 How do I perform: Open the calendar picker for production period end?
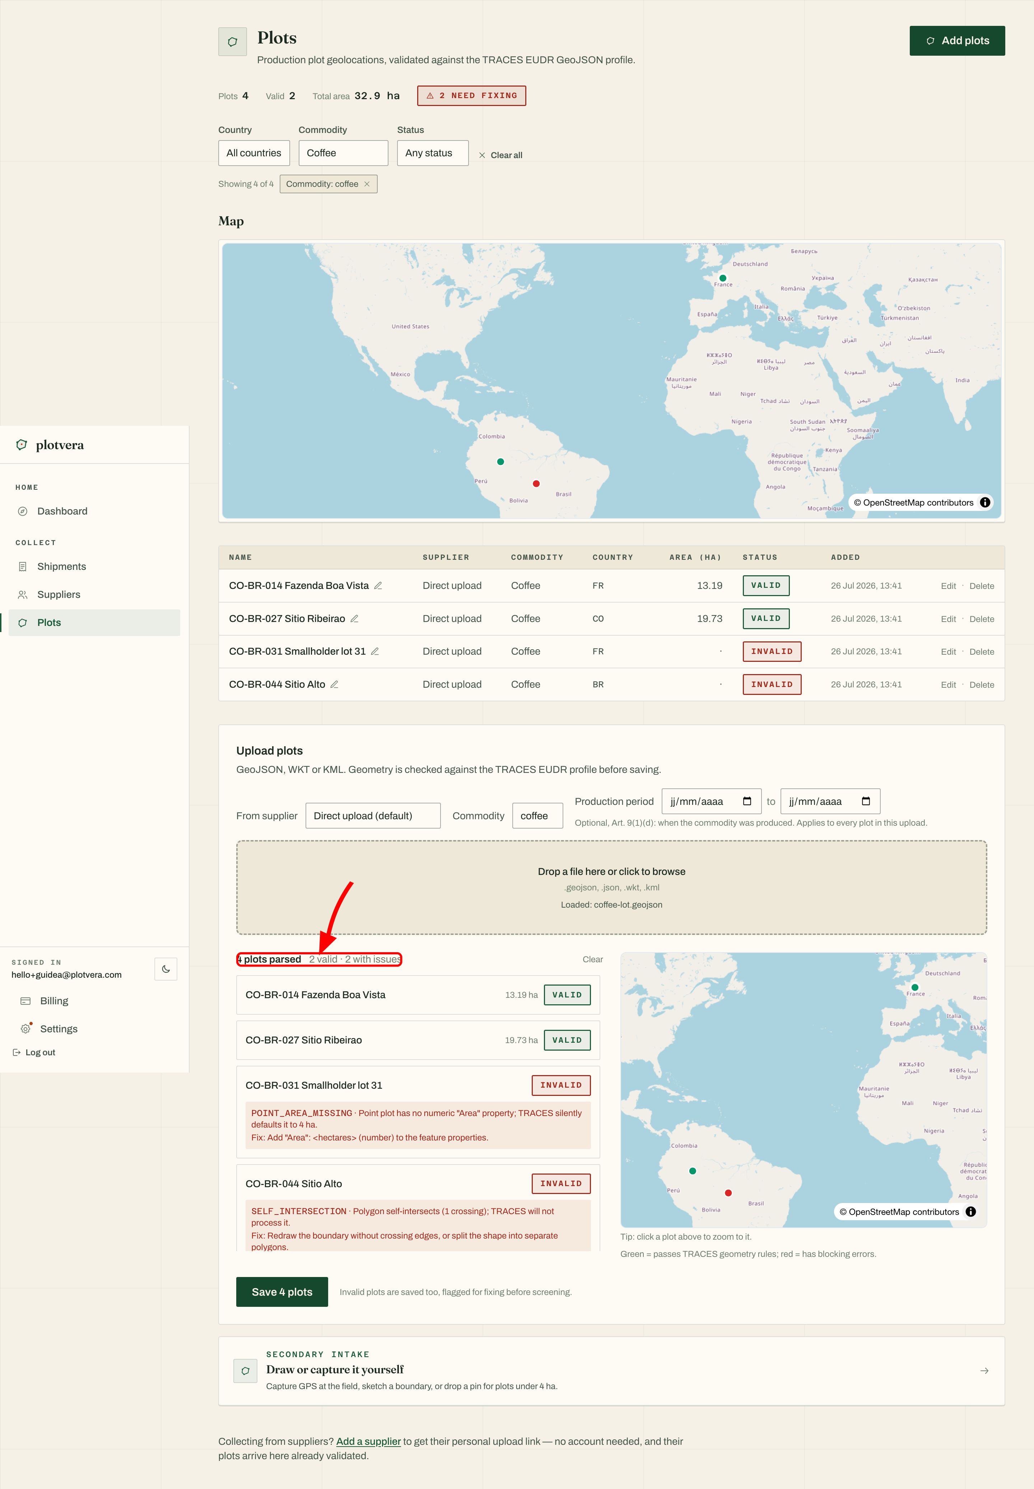pyautogui.click(x=866, y=801)
